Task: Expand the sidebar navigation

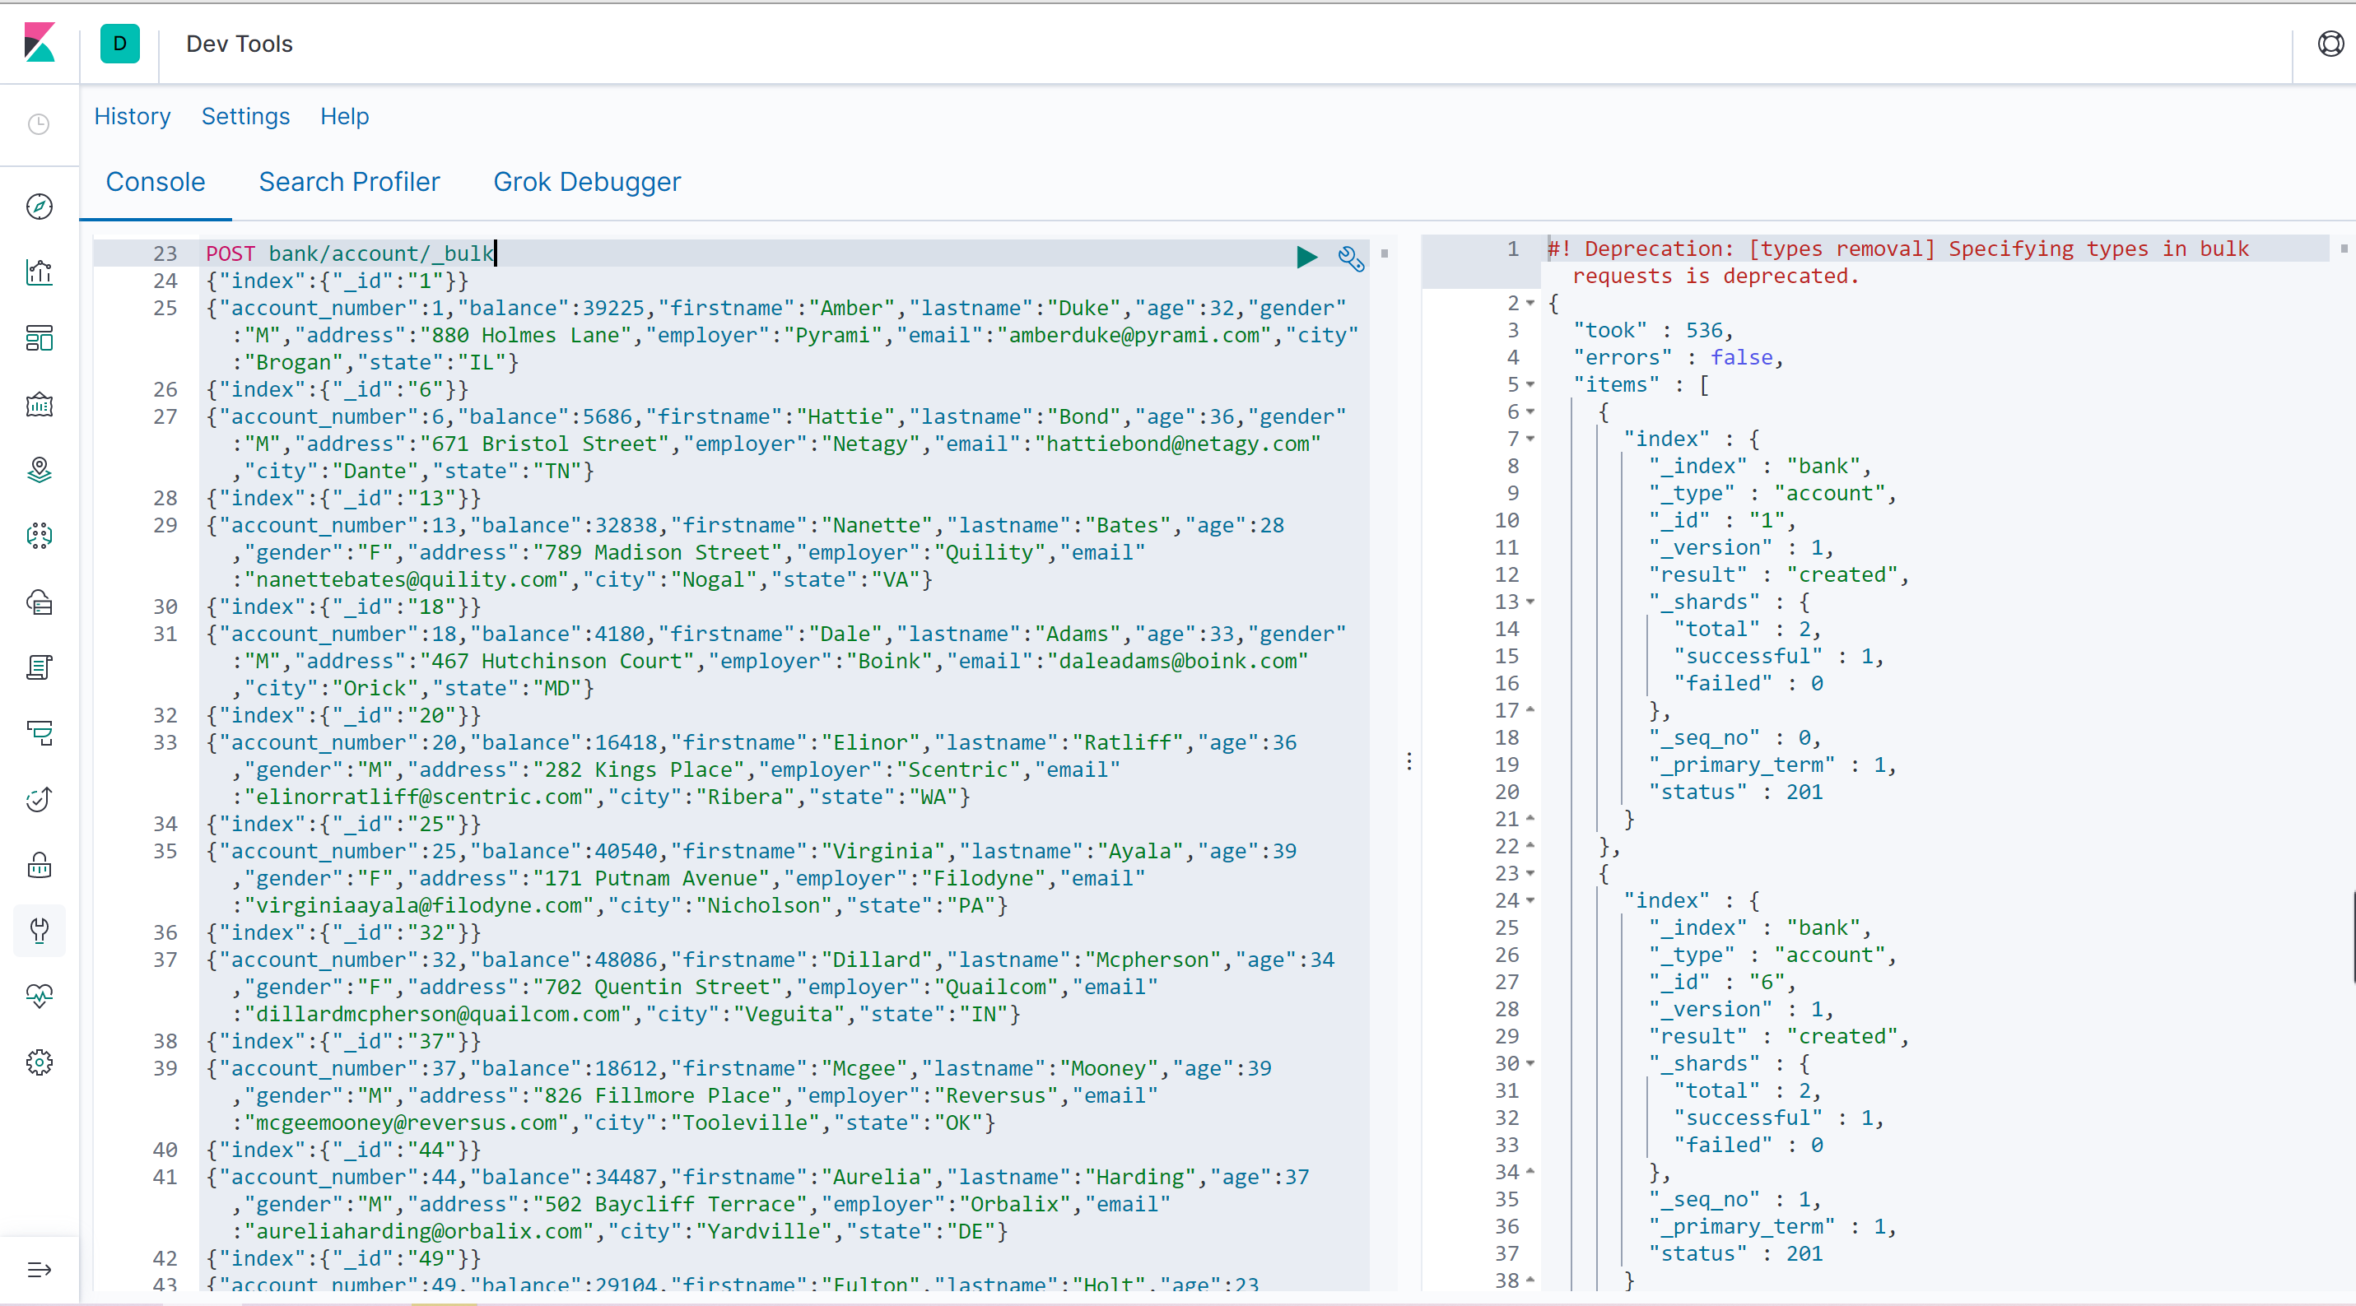Action: click(x=40, y=1270)
